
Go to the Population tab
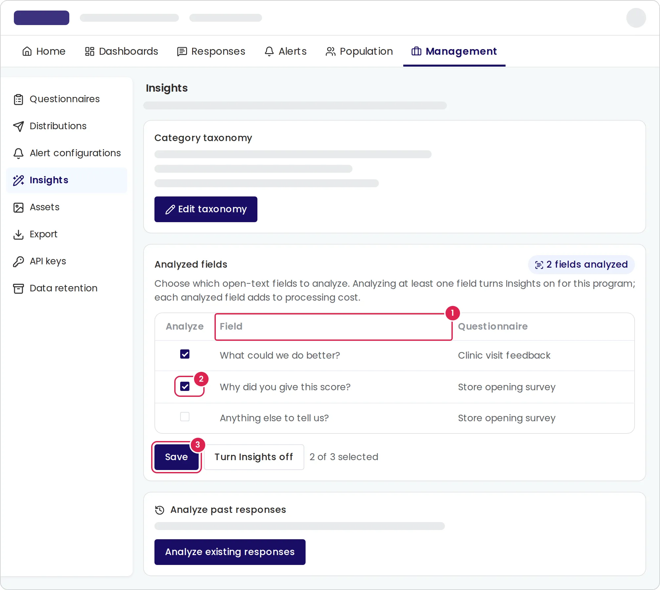[359, 51]
